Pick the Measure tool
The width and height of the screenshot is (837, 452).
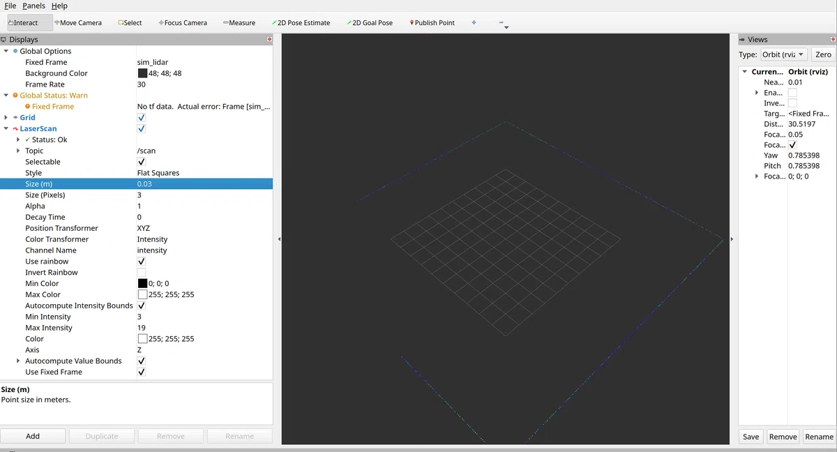(239, 23)
